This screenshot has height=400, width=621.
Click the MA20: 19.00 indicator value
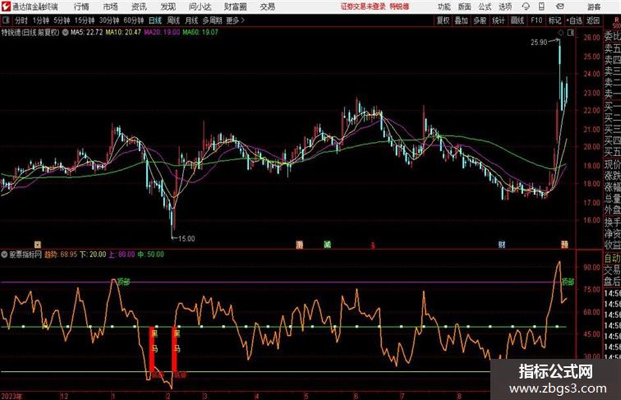162,32
